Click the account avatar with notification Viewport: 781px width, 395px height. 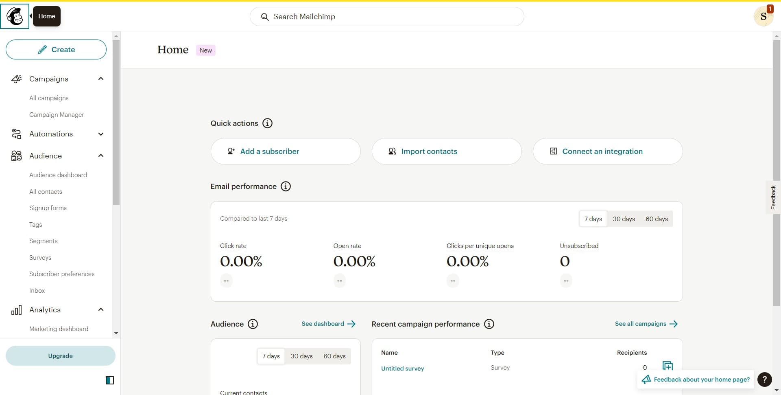tap(763, 16)
